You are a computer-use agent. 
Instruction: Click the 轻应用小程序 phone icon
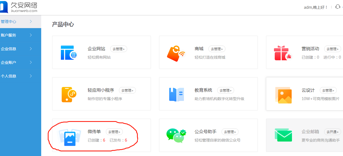point(69,94)
